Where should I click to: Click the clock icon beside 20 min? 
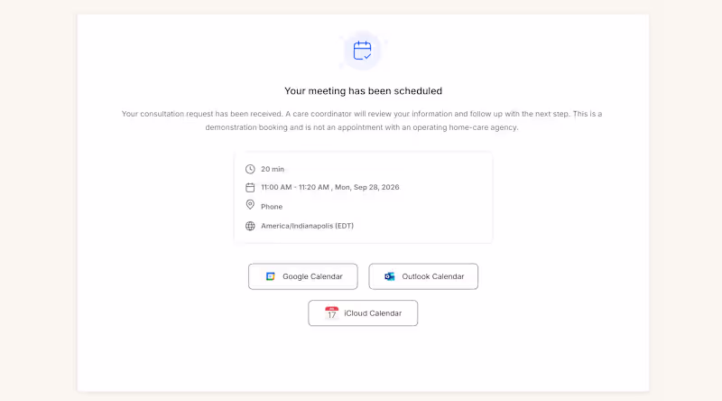pyautogui.click(x=250, y=169)
